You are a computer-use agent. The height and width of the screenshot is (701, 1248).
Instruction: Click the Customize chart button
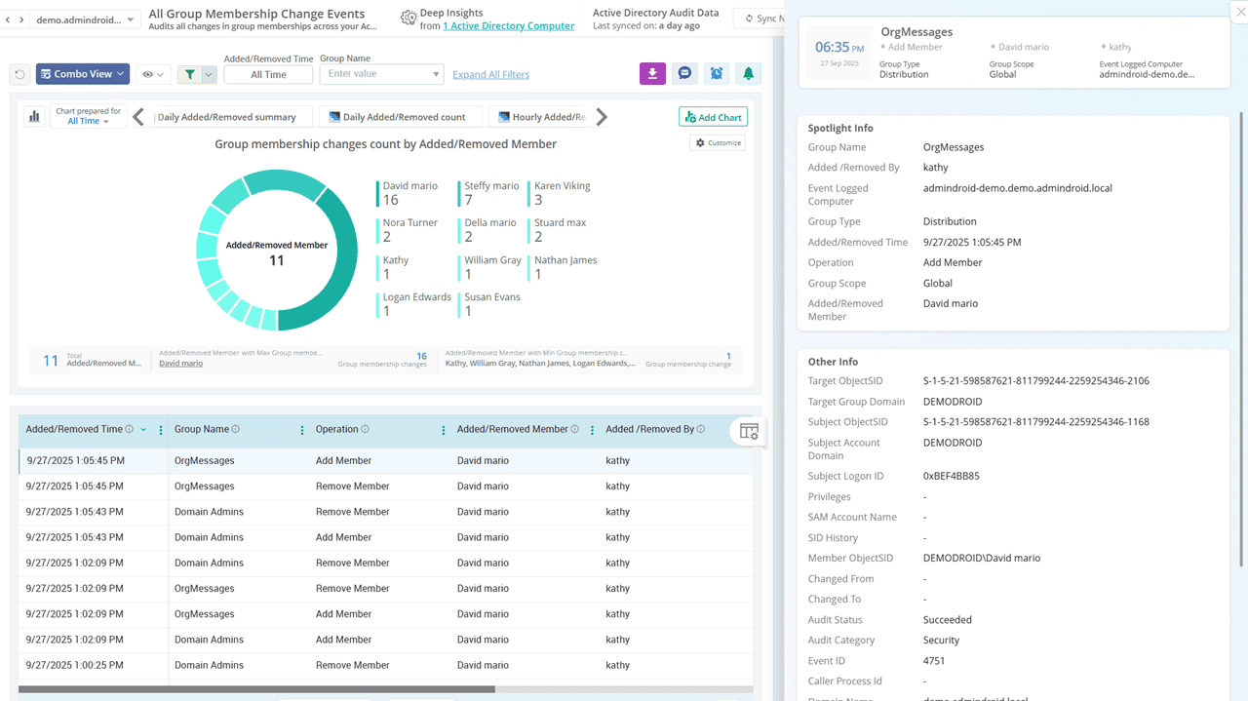pos(718,143)
